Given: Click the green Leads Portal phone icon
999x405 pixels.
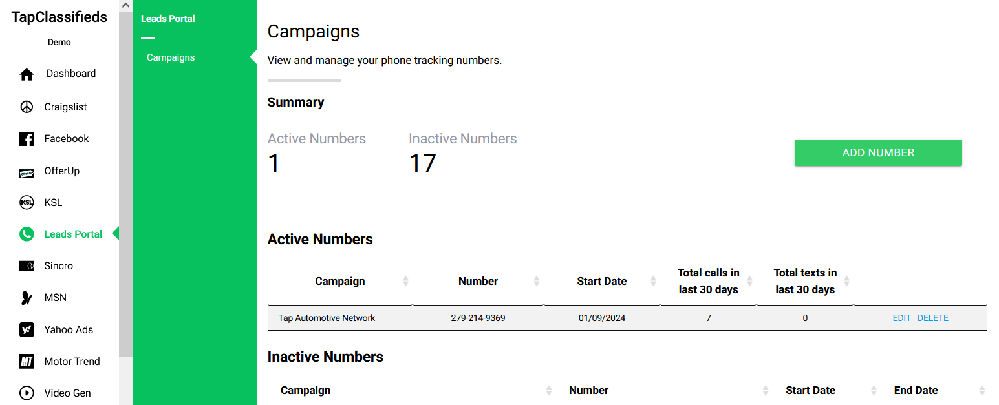Looking at the screenshot, I should tap(27, 234).
